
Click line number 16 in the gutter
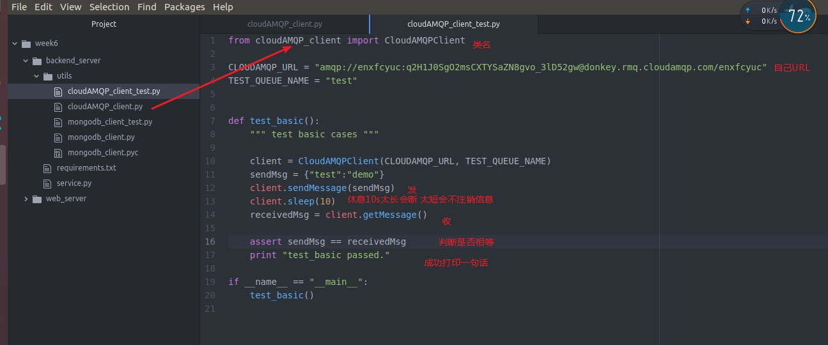(210, 241)
